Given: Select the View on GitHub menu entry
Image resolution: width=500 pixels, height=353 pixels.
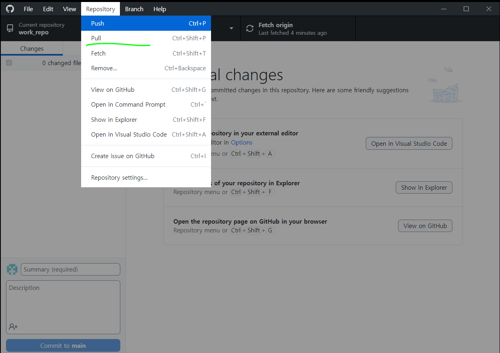Looking at the screenshot, I should point(146,89).
